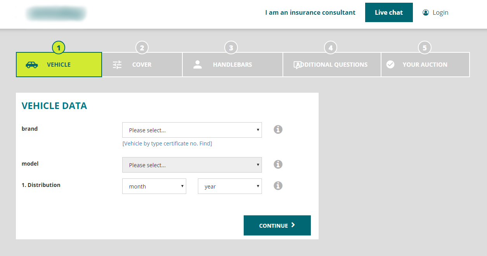Switch to the Handlebars step tab
487x256 pixels.
pyautogui.click(x=232, y=65)
